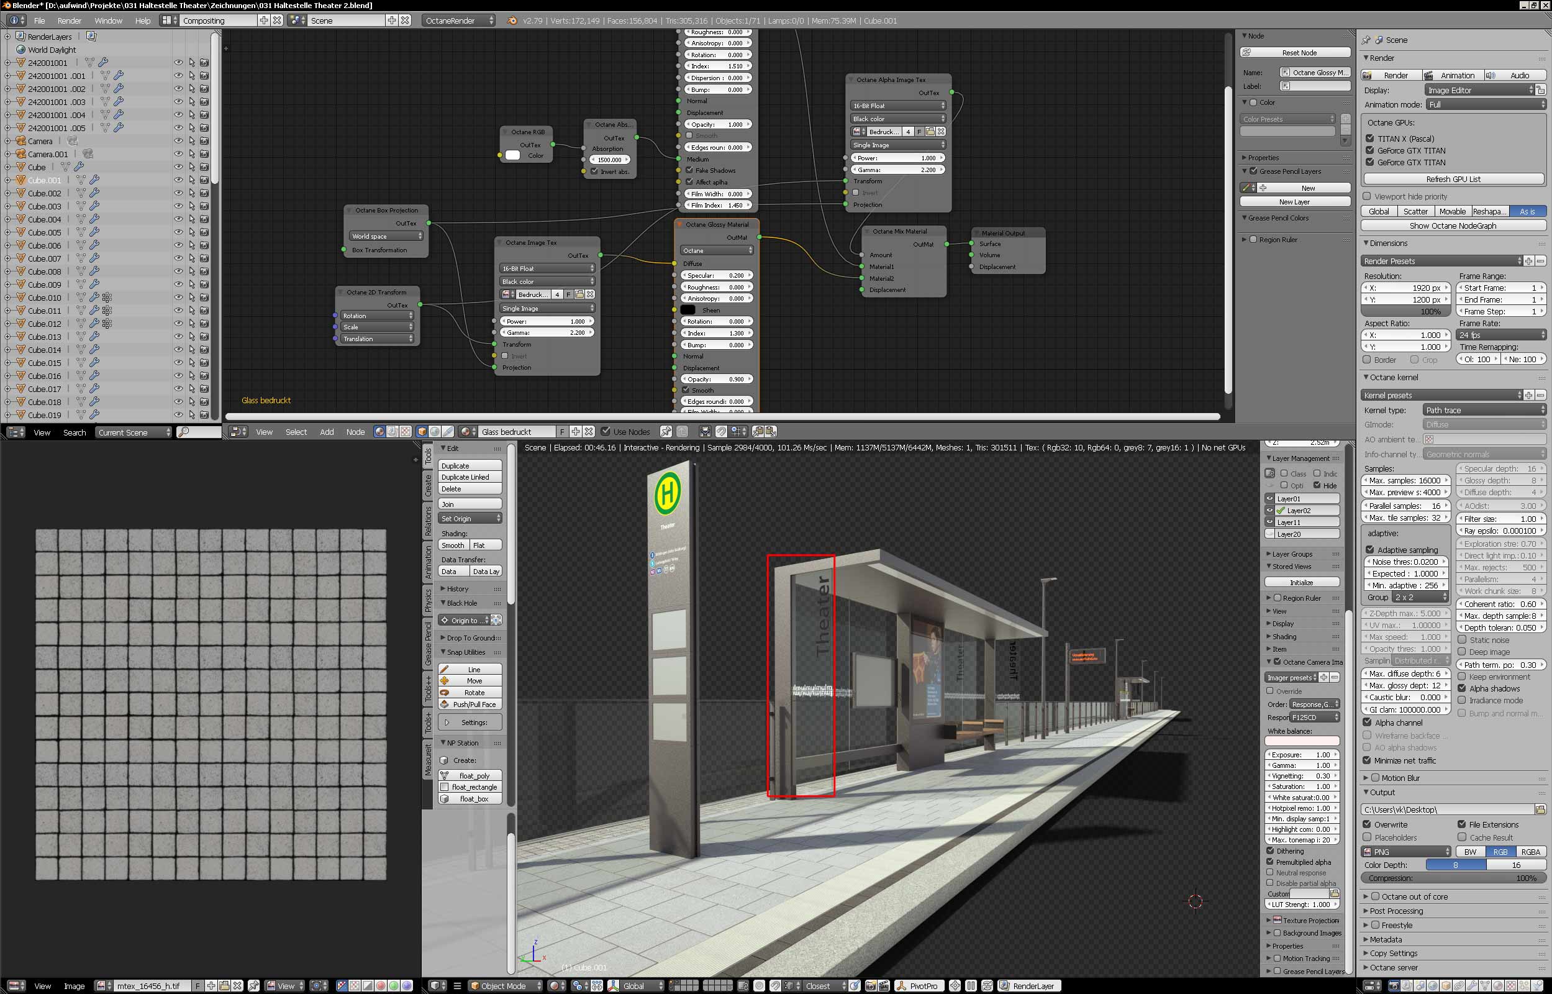Expand the Post Processing panel
The image size is (1552, 994).
[x=1396, y=911]
